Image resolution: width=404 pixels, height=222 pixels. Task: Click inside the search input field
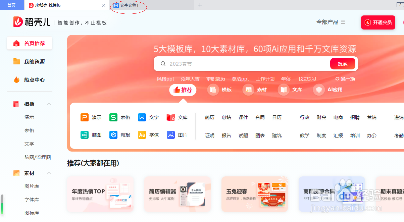point(235,63)
